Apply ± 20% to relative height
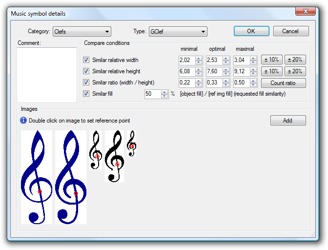 pos(295,71)
